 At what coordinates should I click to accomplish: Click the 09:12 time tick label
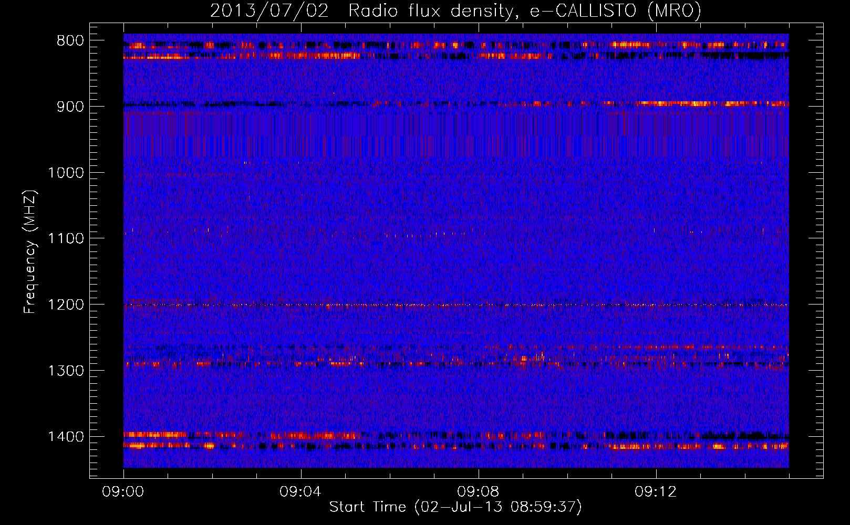pos(656,492)
